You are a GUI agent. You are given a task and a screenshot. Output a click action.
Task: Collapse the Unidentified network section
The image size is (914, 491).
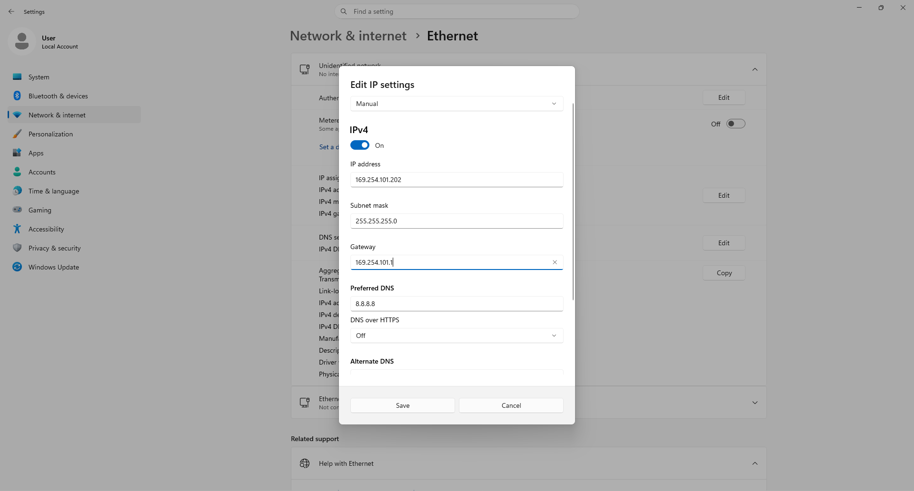(755, 69)
